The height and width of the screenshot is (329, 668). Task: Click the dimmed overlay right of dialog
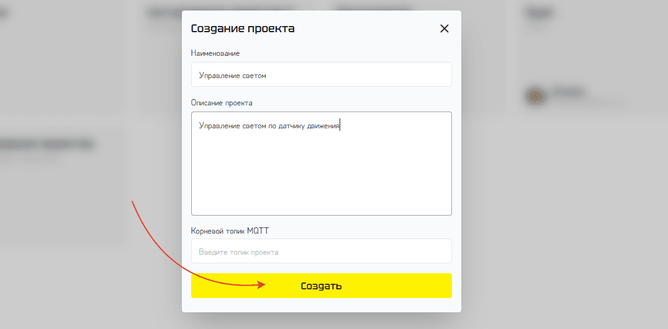point(559,217)
